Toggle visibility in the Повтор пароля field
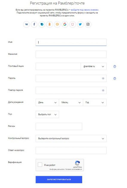This screenshot has height=188, width=127. point(103,90)
